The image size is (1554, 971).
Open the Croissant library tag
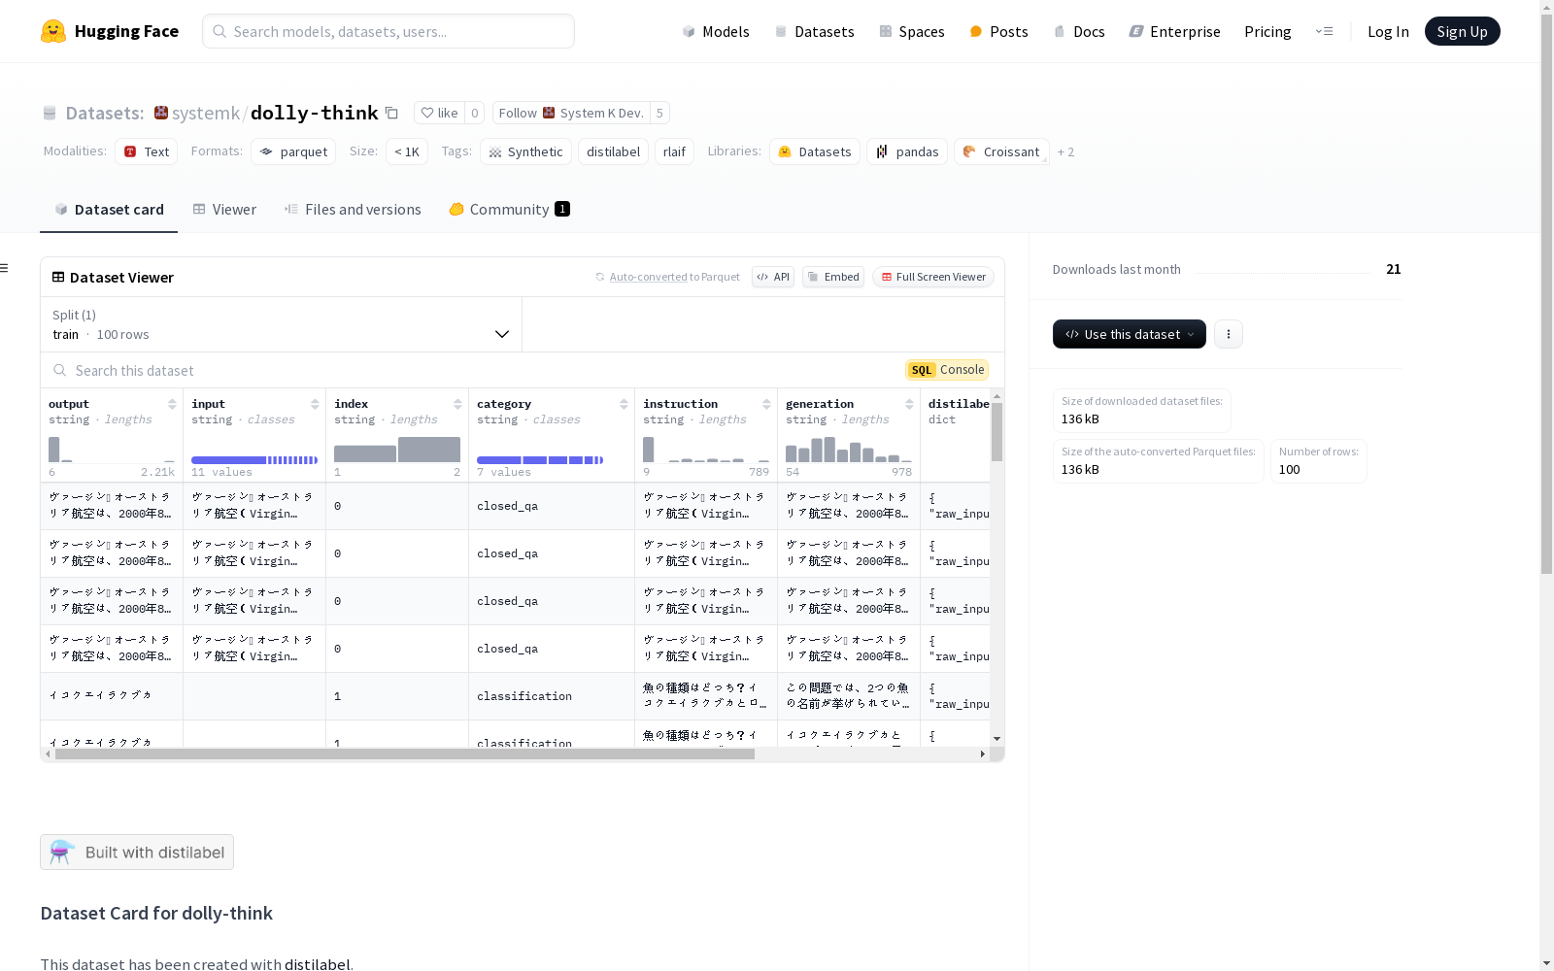[x=1001, y=151]
